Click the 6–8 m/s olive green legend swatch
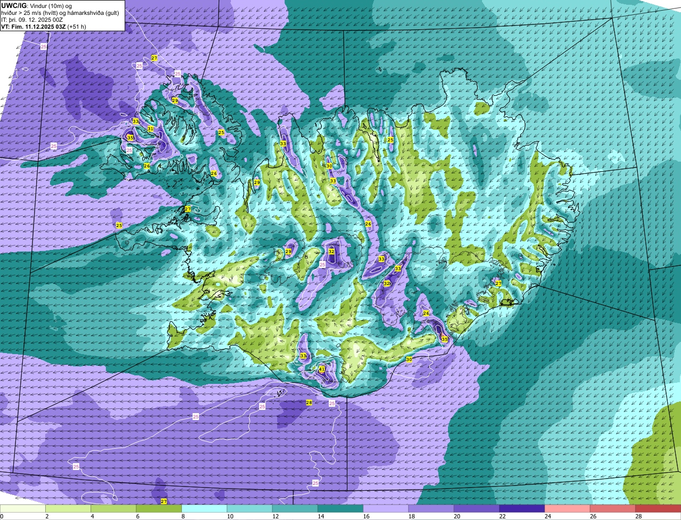Viewport: 681px width, 520px height. (159, 508)
